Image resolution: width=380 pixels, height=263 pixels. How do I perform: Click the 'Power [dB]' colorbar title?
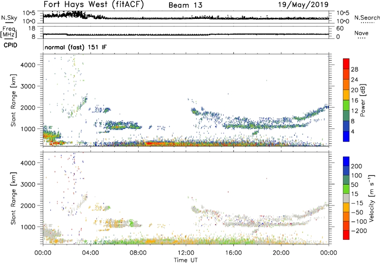[363, 100]
